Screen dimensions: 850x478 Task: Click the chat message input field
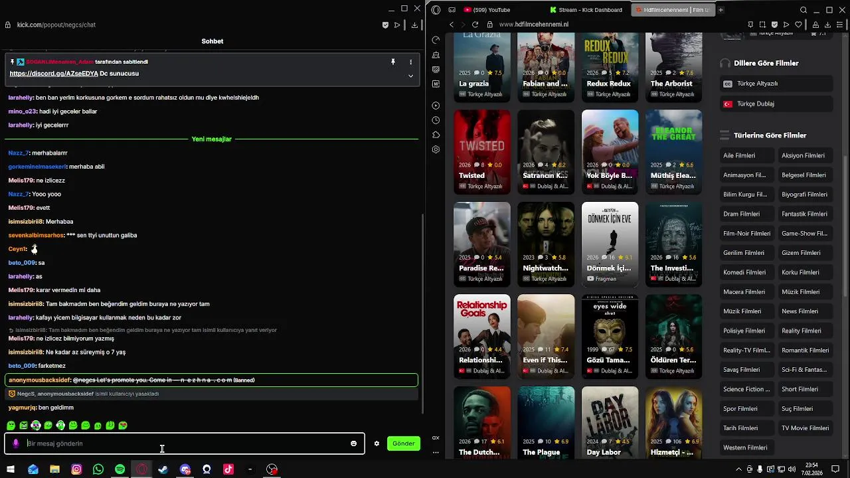point(185,443)
